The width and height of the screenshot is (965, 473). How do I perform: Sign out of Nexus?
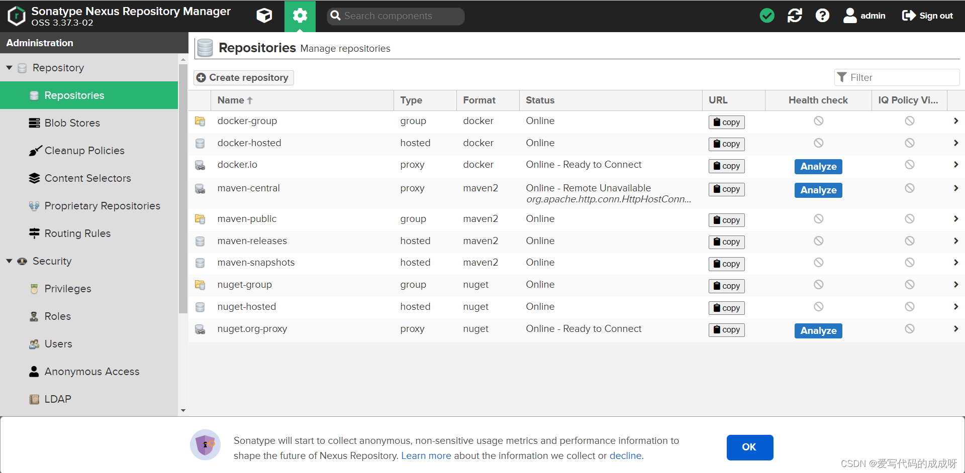click(927, 16)
